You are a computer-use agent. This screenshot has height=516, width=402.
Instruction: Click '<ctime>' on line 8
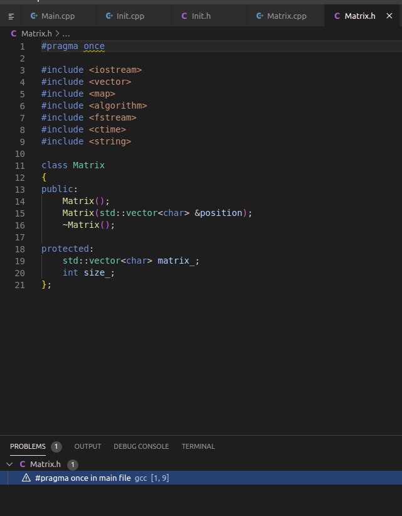click(107, 129)
